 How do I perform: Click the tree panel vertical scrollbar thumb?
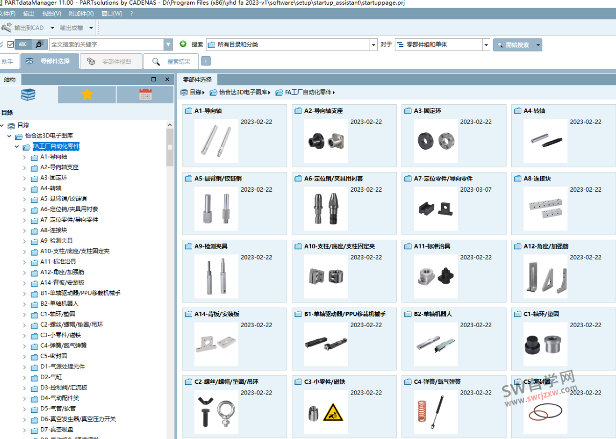coord(170,148)
